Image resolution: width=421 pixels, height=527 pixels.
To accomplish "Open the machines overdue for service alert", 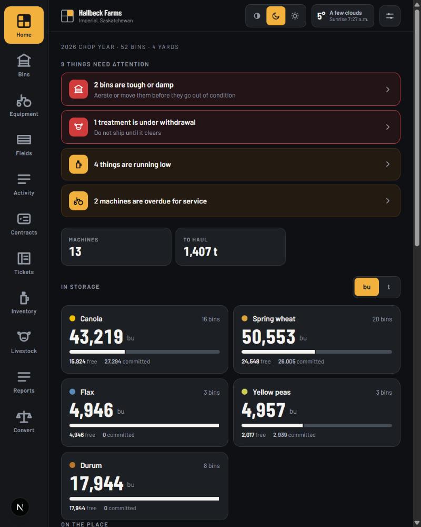I will (230, 201).
